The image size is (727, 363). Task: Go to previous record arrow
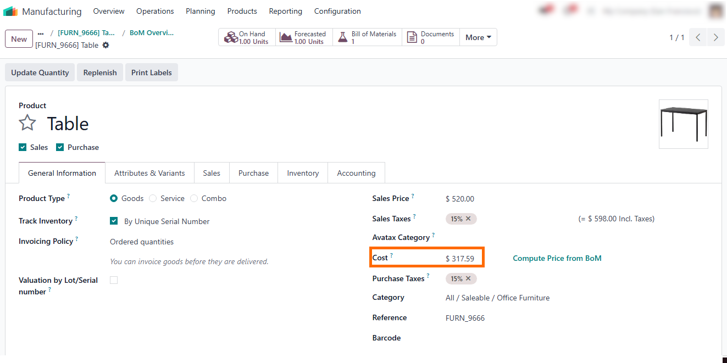pos(698,37)
